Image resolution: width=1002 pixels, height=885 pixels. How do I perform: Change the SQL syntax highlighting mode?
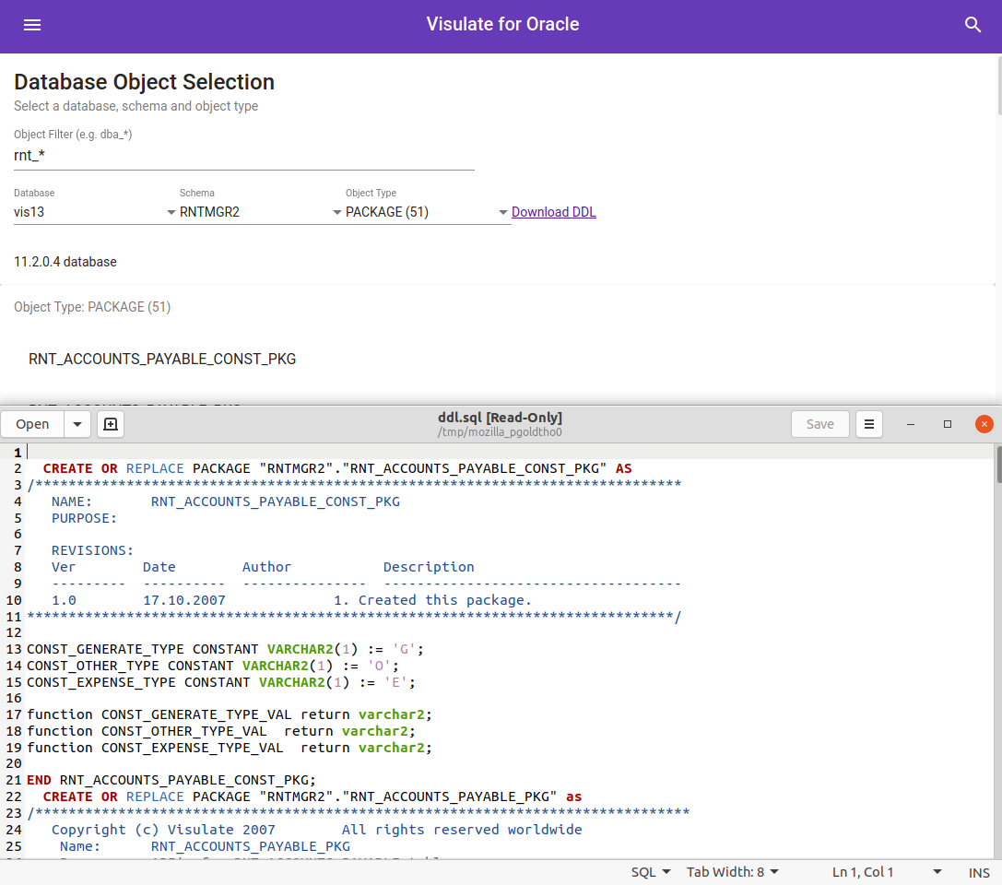click(x=651, y=872)
